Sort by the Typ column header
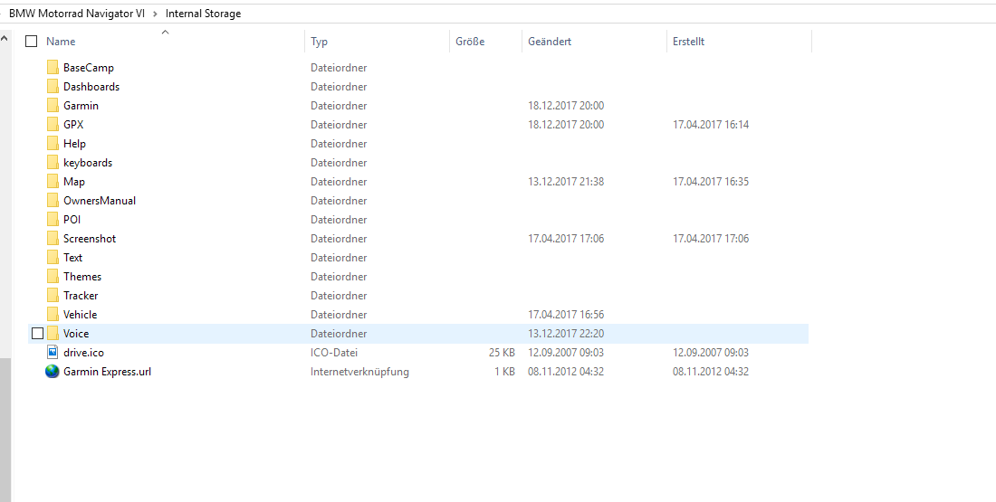This screenshot has height=502, width=996. click(319, 42)
